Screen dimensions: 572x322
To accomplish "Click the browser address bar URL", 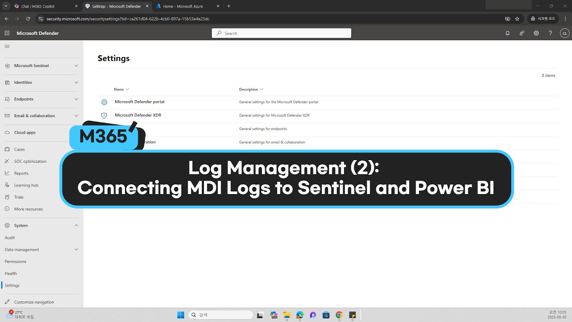I will (x=128, y=19).
